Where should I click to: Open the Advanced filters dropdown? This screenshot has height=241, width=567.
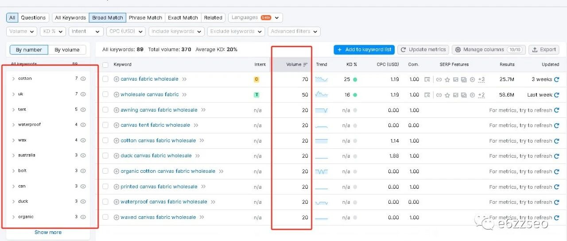[294, 31]
